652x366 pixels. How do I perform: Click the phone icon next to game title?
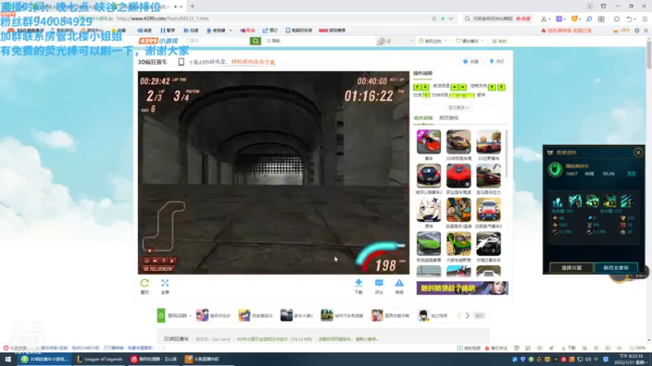(181, 62)
